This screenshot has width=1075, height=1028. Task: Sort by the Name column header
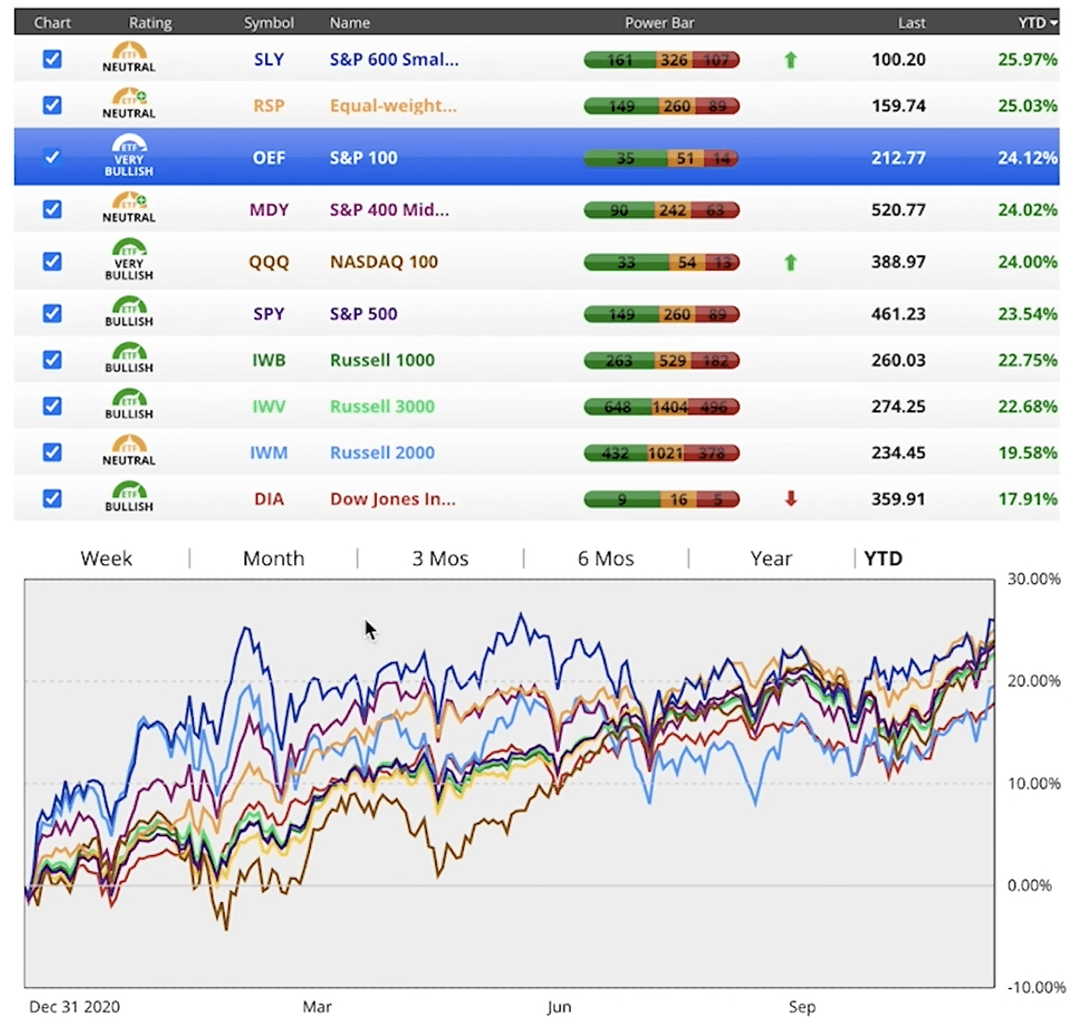click(x=350, y=23)
